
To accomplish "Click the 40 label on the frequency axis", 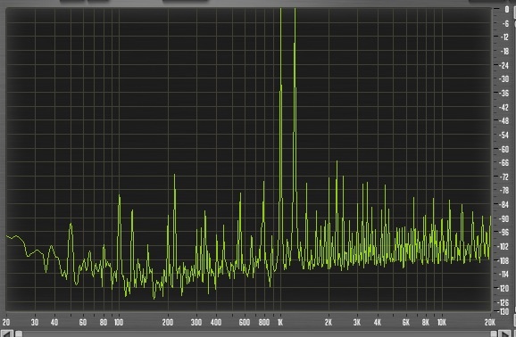I will point(54,322).
